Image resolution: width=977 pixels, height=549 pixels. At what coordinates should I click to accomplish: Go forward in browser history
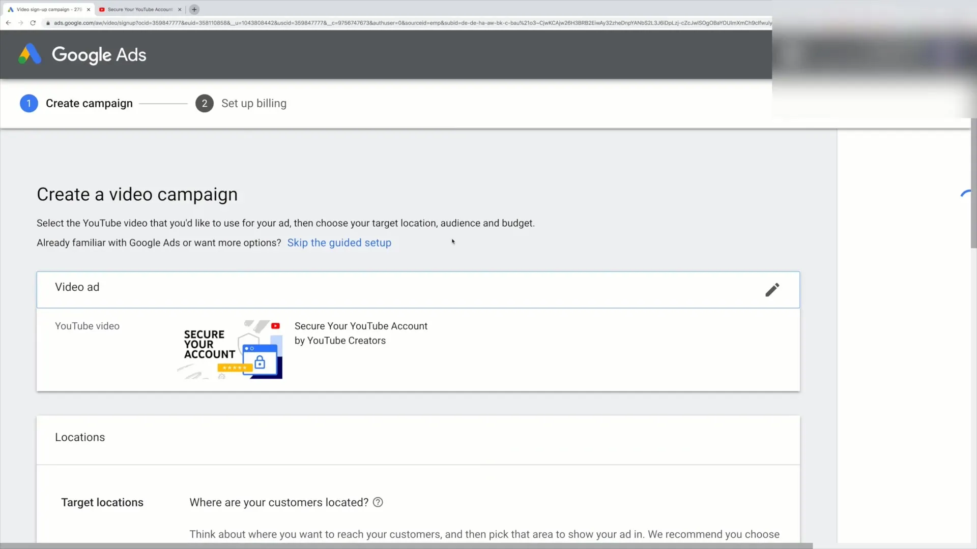click(21, 23)
